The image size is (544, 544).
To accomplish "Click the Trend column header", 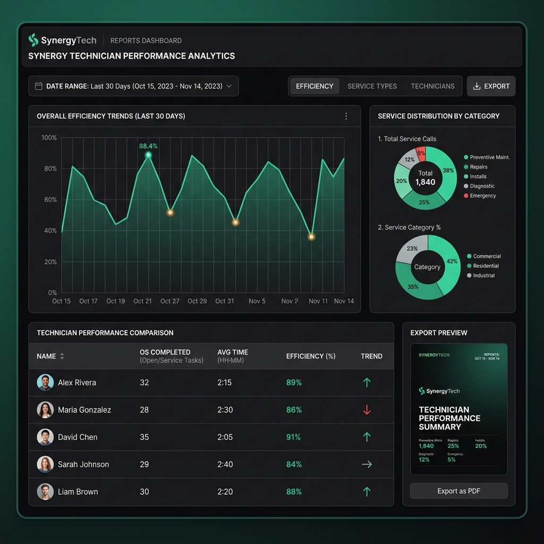I will click(x=371, y=356).
